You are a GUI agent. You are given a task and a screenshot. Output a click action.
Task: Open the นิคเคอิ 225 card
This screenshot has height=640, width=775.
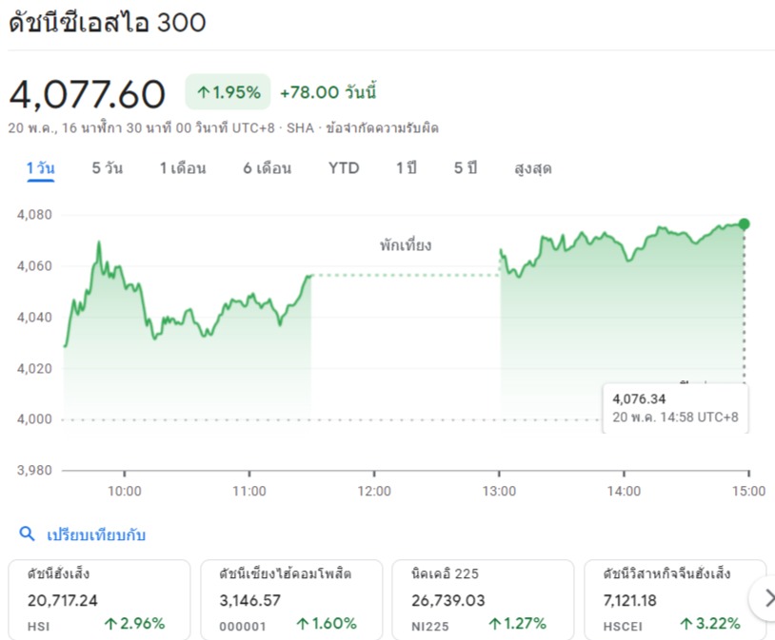tap(483, 599)
